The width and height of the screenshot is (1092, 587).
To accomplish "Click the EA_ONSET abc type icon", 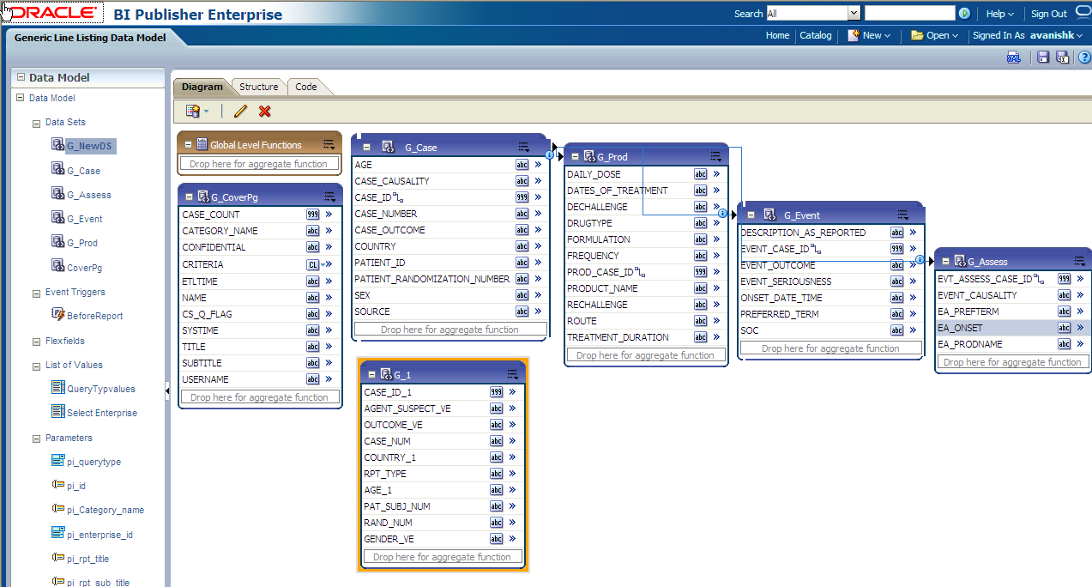I will [x=1064, y=328].
